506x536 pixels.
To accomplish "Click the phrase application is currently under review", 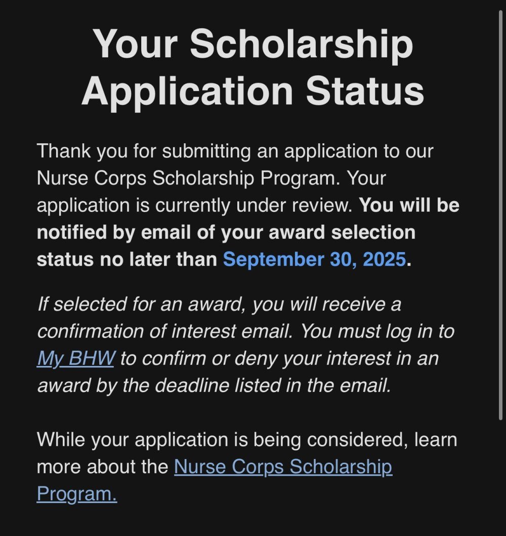I will click(x=195, y=205).
